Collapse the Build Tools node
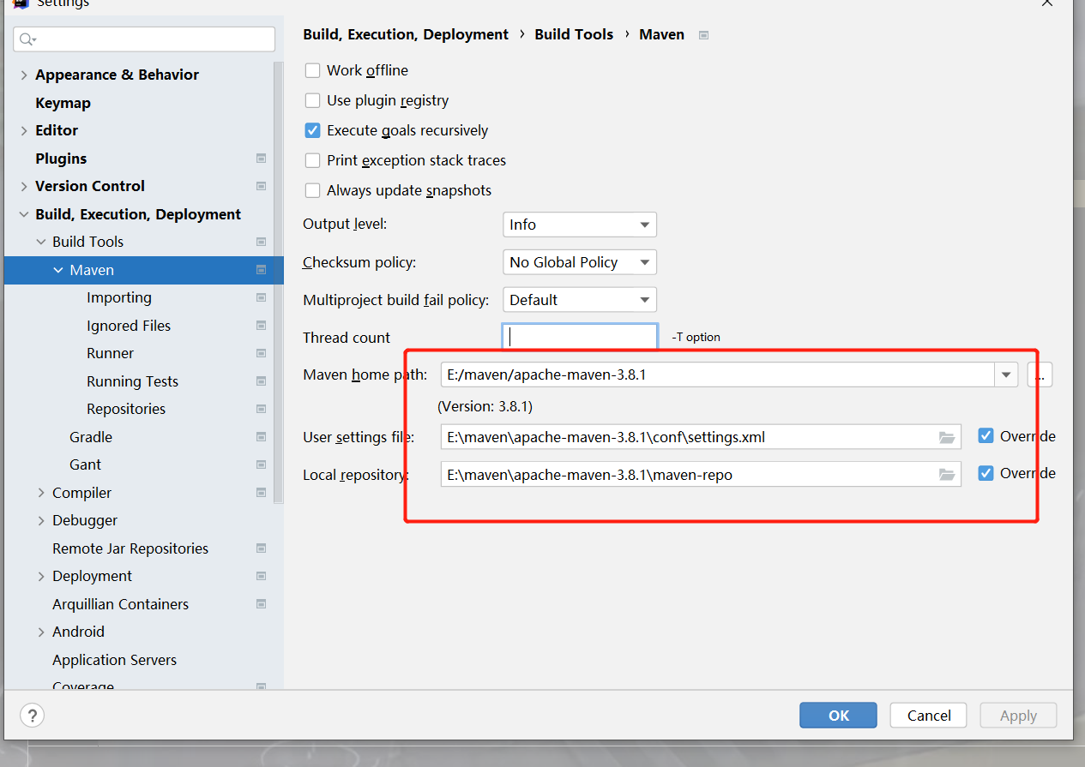 41,243
